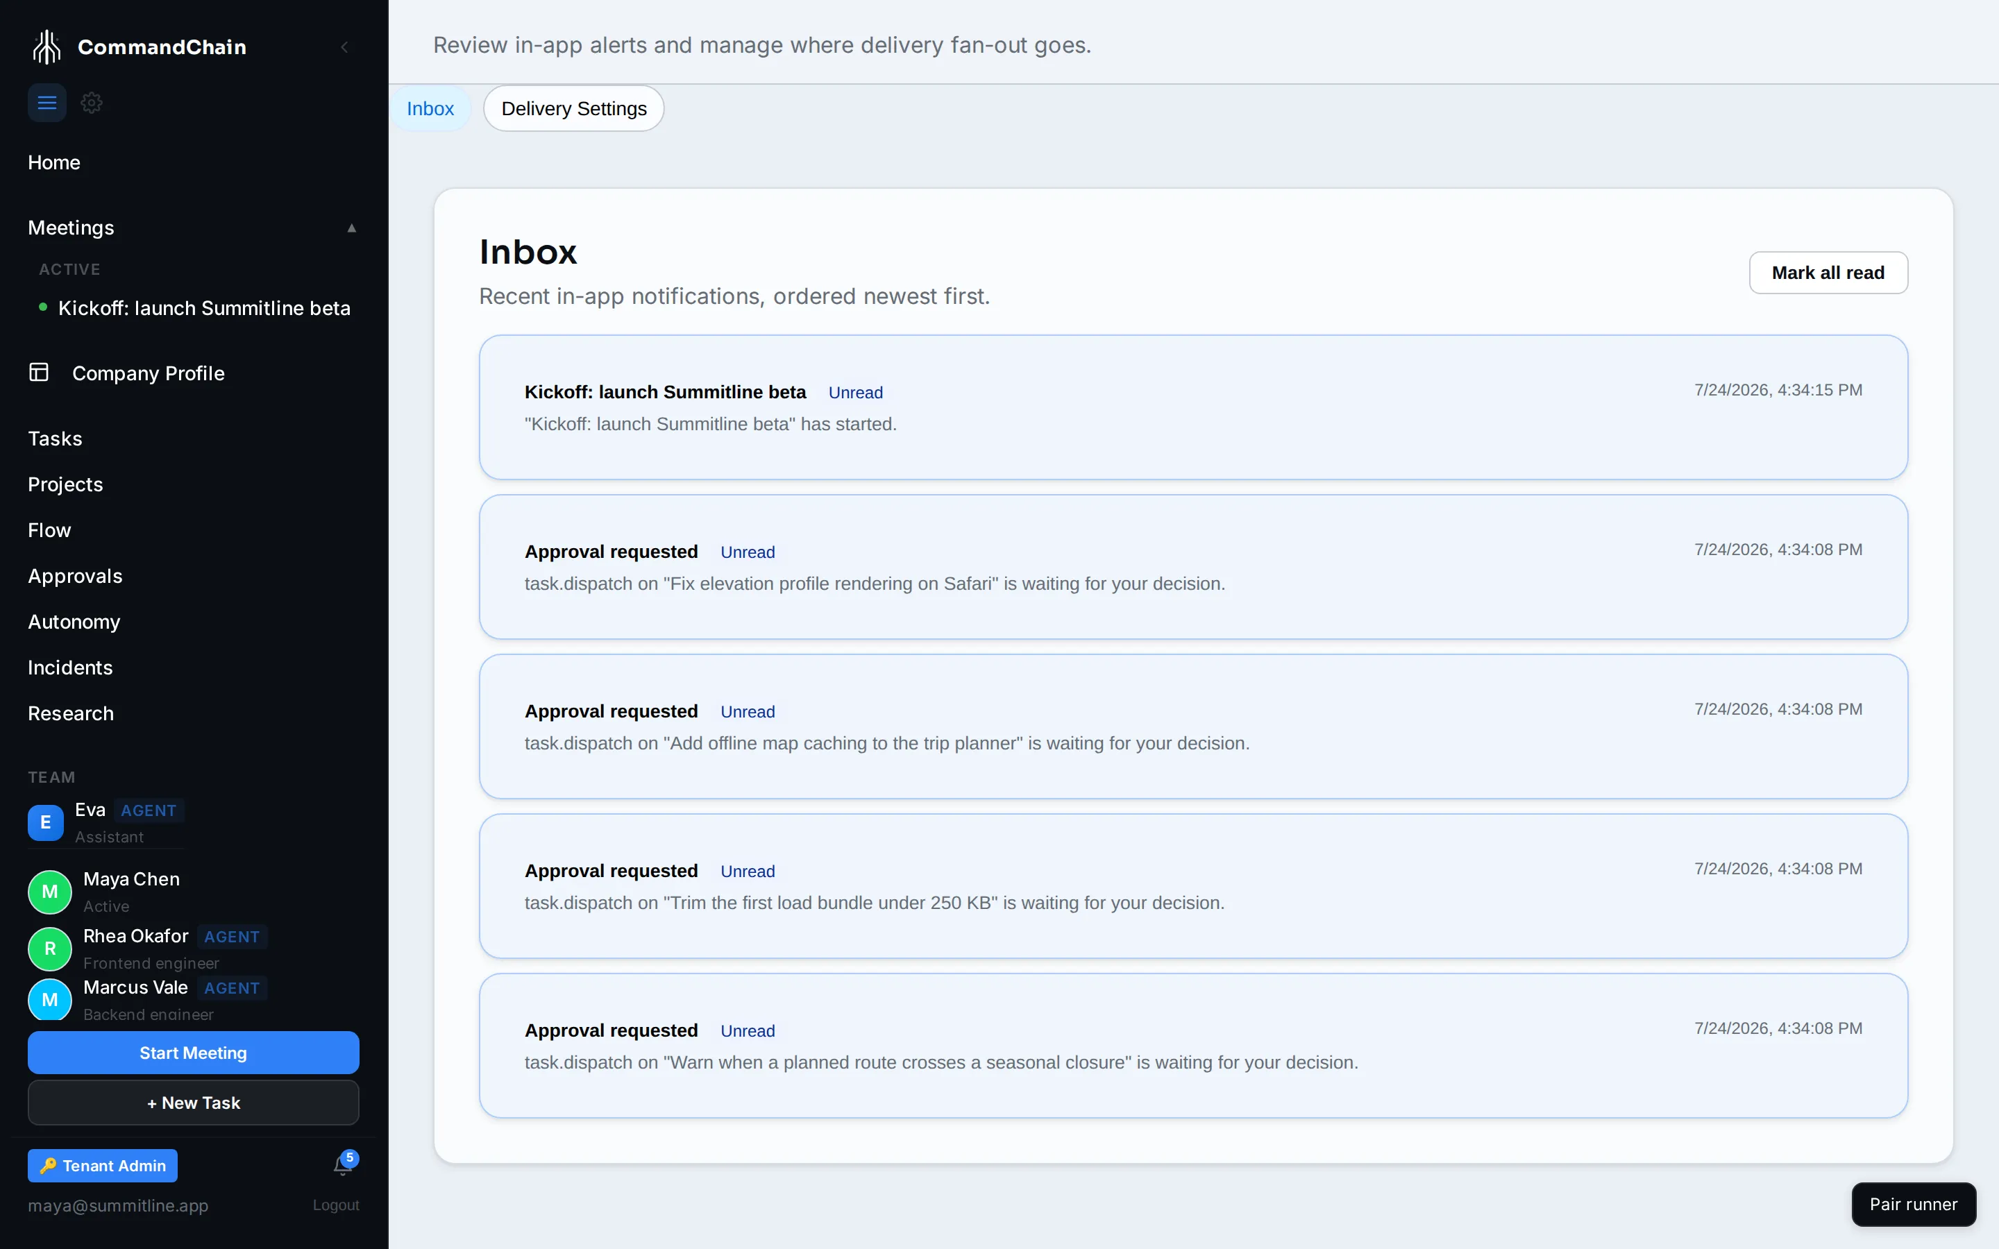1999x1249 pixels.
Task: Open the Trim first load bundle approval notification
Action: [1192, 885]
